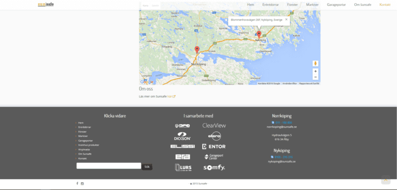The width and height of the screenshot is (397, 190).
Task: Click the scroll-to-top arrow button
Action: 386,180
